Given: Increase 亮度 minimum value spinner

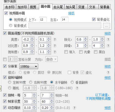Looking at the screenshot, I should (32, 38).
